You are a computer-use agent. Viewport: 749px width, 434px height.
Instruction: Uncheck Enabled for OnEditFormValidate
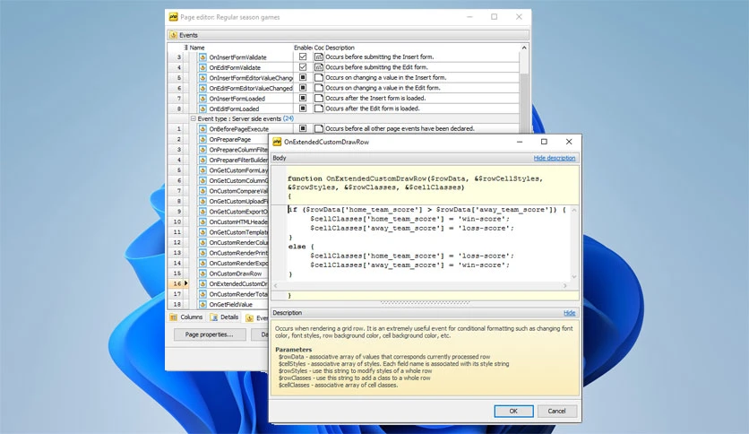click(303, 67)
